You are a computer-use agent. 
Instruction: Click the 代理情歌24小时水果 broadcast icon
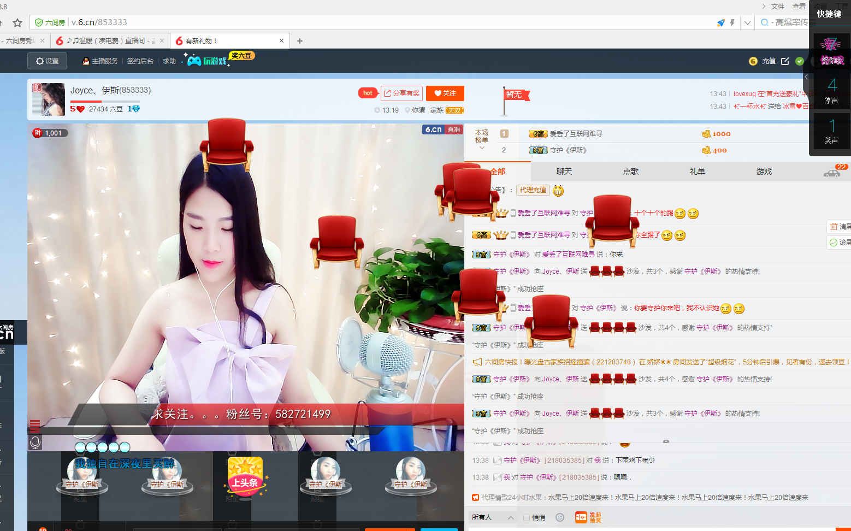tap(475, 498)
